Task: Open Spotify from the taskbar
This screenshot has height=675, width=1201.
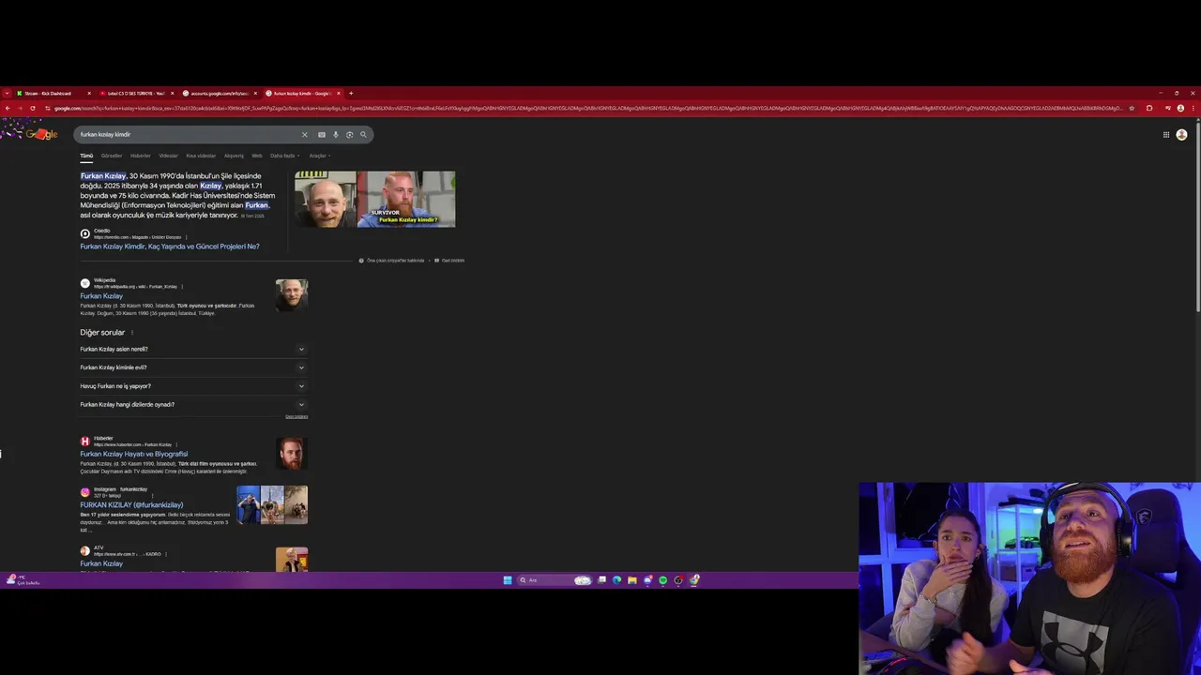Action: point(662,580)
